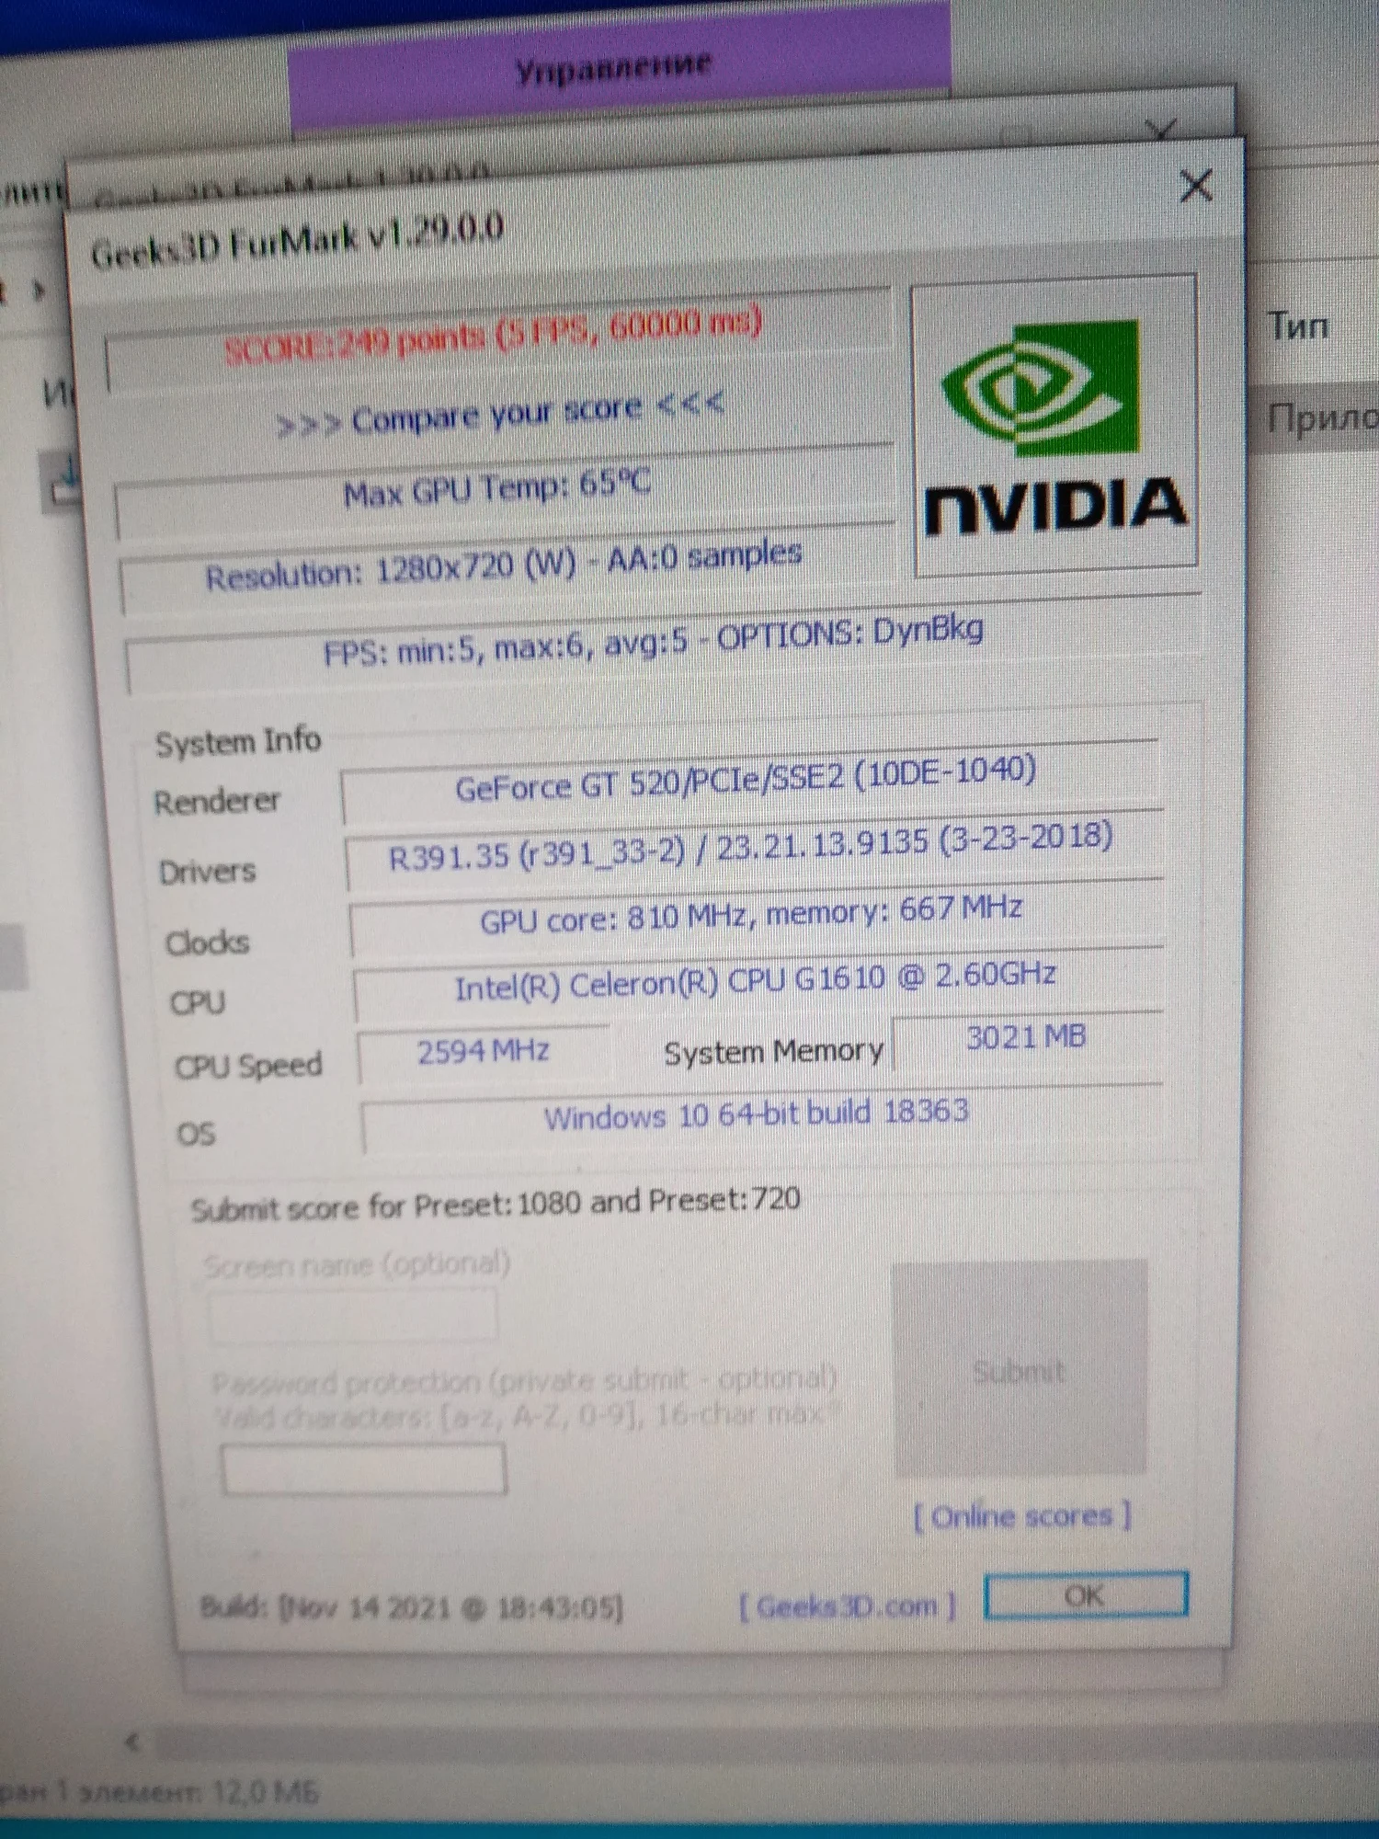Click the 3021 MB system memory value

tap(1026, 1039)
